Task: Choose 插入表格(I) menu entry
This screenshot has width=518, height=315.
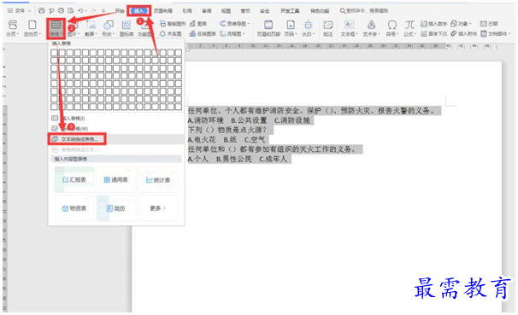Action: point(116,118)
